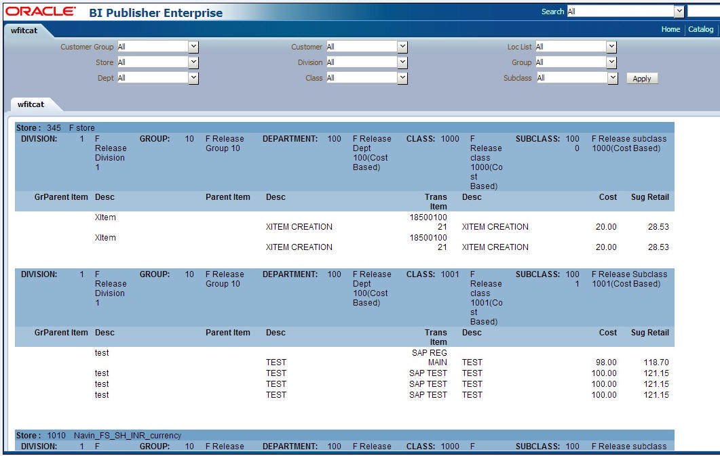Expand the Dept filter dropdown
720x456 pixels.
193,78
